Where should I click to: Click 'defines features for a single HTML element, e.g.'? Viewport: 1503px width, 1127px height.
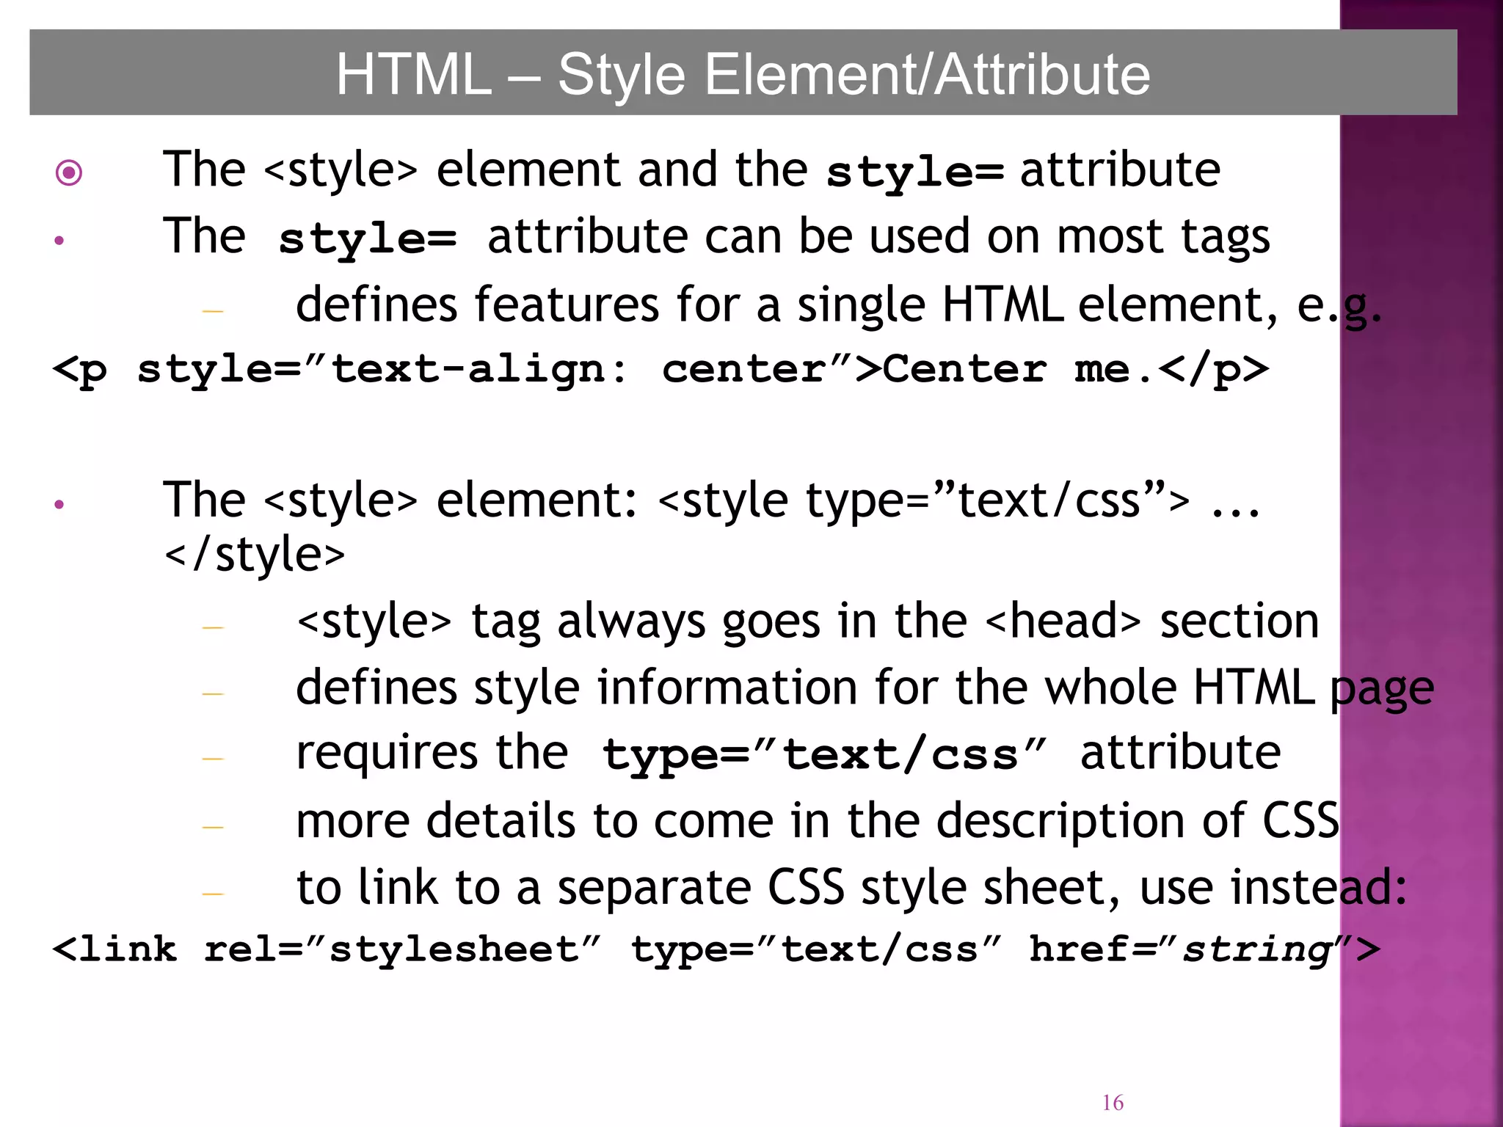(839, 304)
